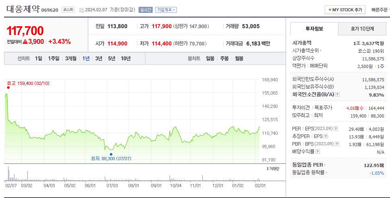Click the stock name 대웅제약
This screenshot has height=198, width=390.
[23, 9]
